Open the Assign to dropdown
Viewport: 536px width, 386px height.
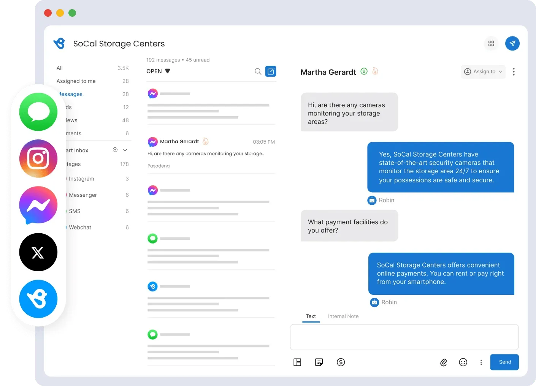click(483, 71)
